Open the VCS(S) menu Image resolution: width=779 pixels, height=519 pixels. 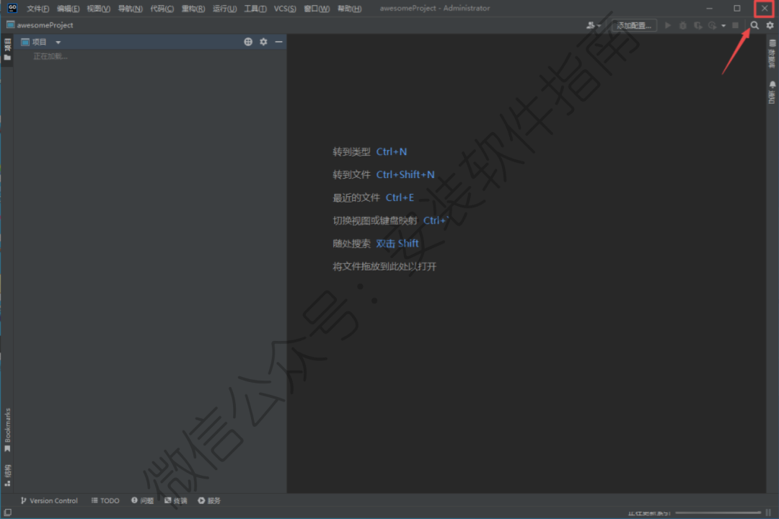tap(284, 9)
